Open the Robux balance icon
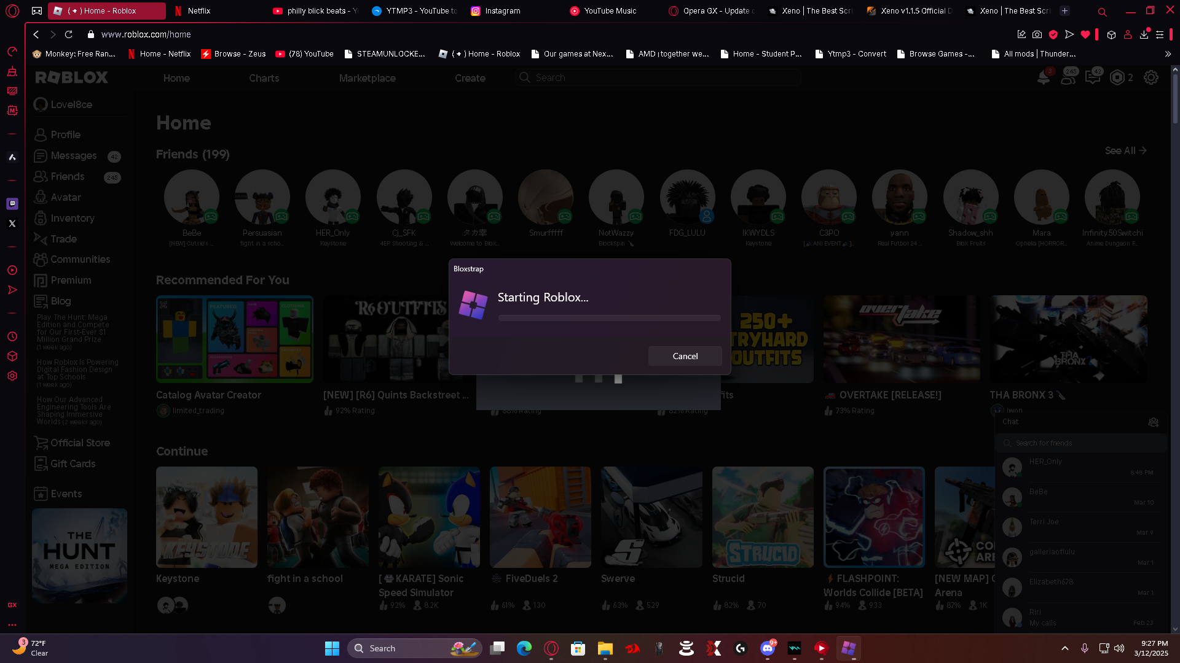This screenshot has width=1180, height=663. click(1117, 77)
